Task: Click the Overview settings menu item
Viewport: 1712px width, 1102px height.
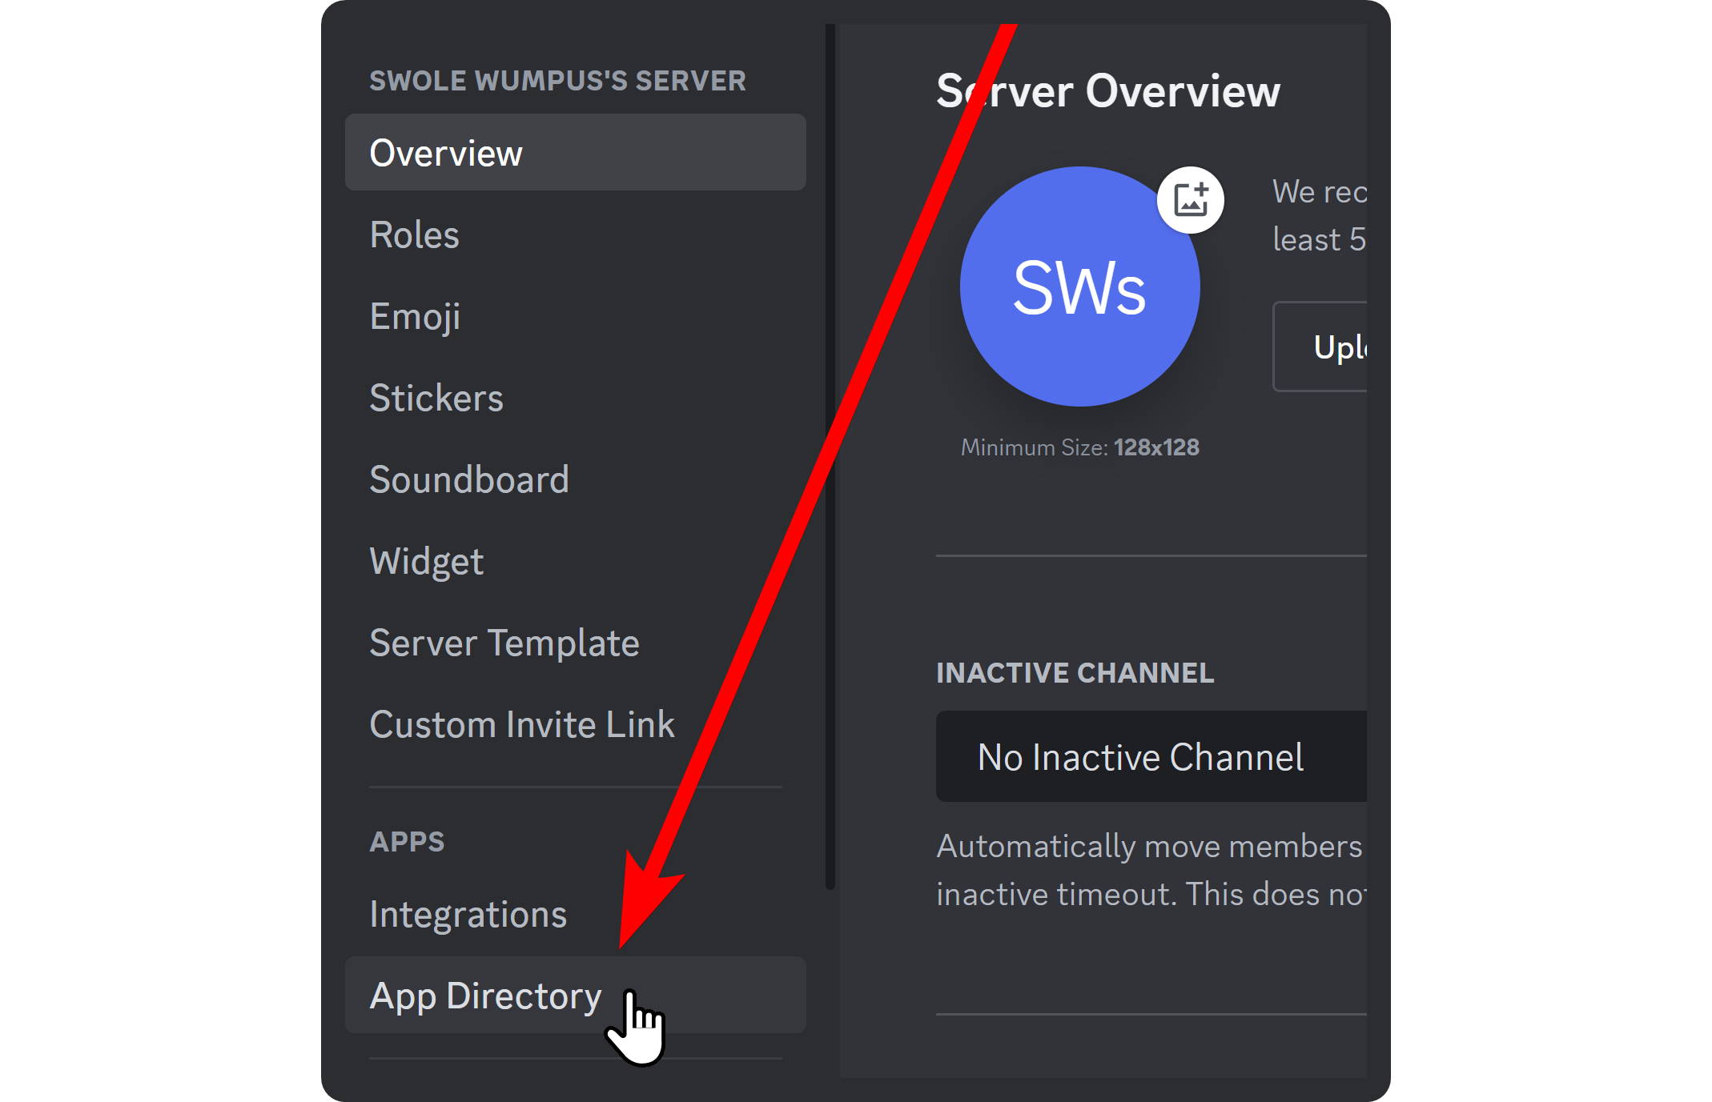Action: tap(577, 154)
